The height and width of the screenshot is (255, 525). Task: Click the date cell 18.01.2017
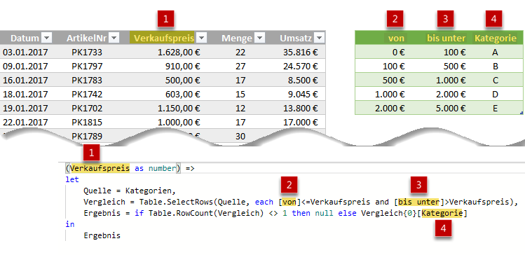click(25, 95)
